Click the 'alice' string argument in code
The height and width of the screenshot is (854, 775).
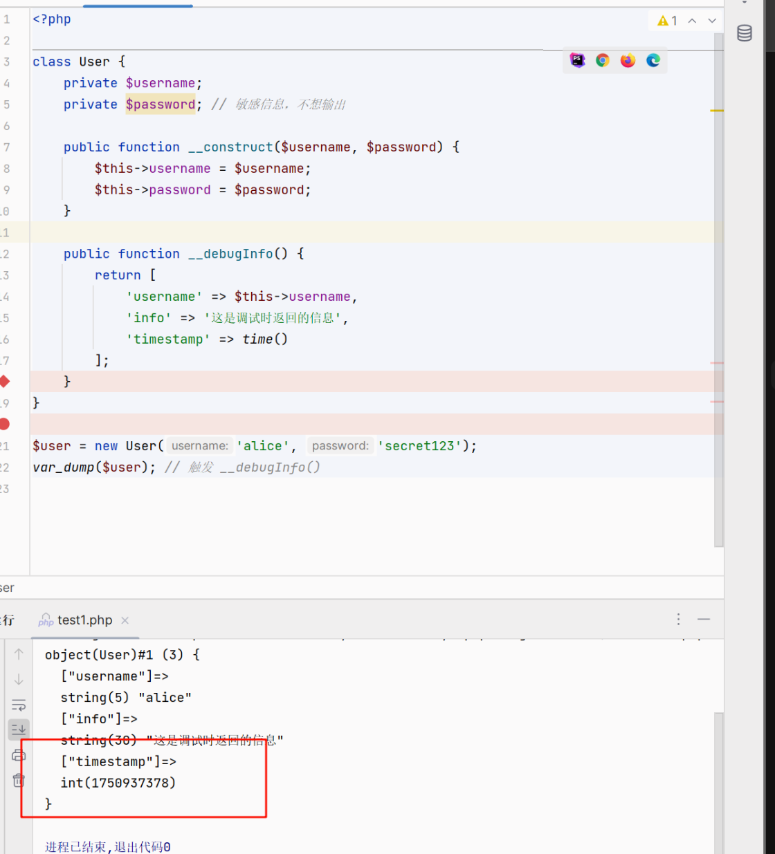click(263, 446)
